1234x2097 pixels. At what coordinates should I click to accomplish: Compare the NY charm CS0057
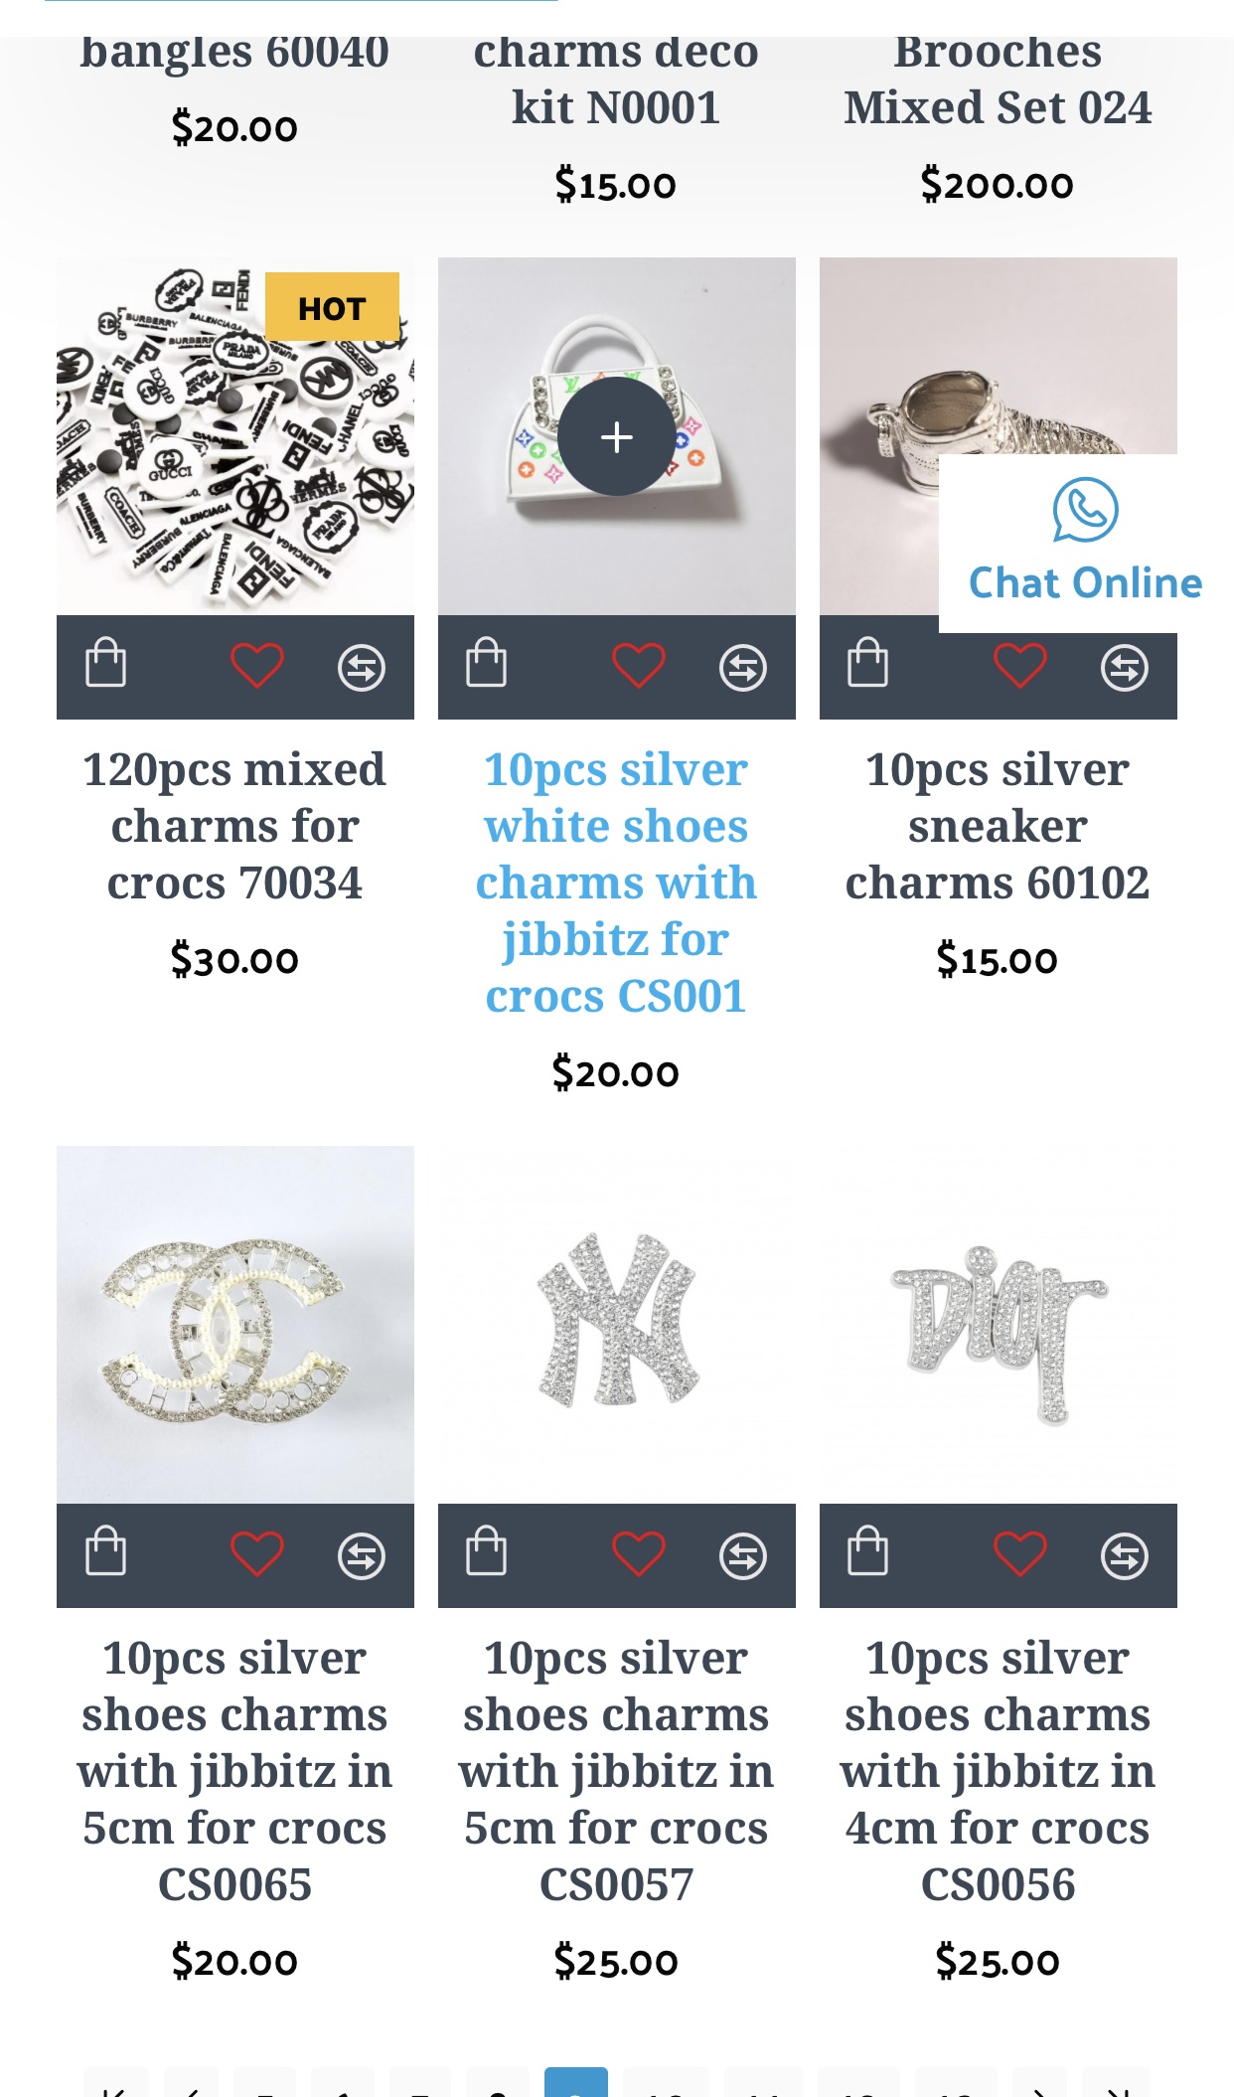743,1556
